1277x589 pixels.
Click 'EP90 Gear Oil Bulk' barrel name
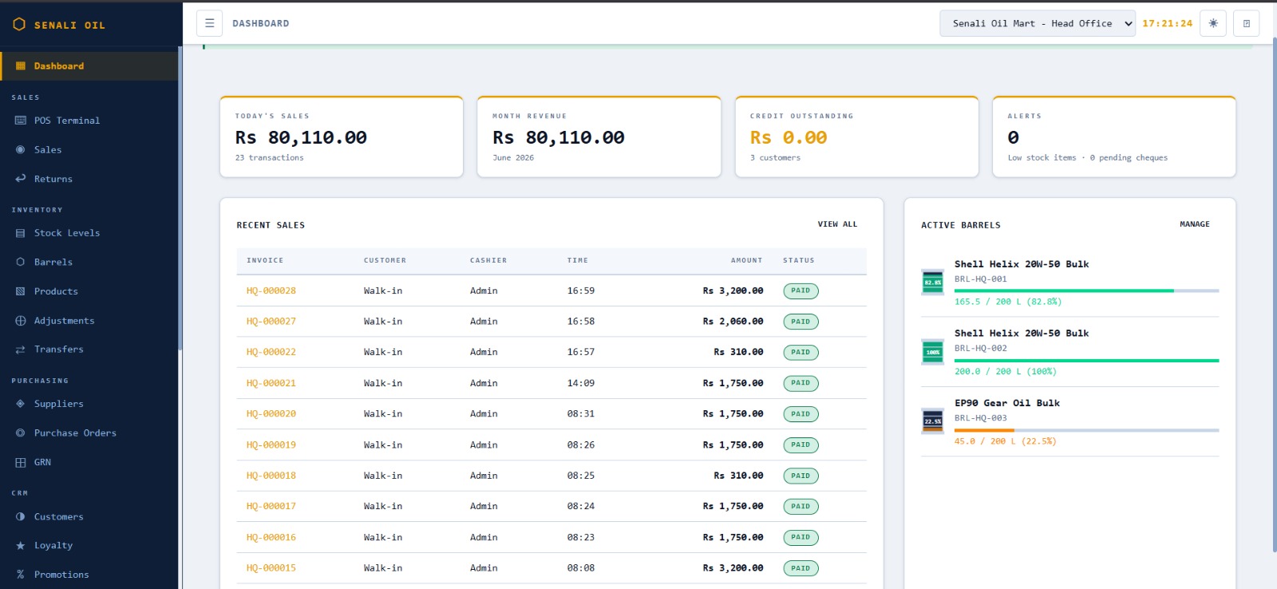(x=1007, y=403)
